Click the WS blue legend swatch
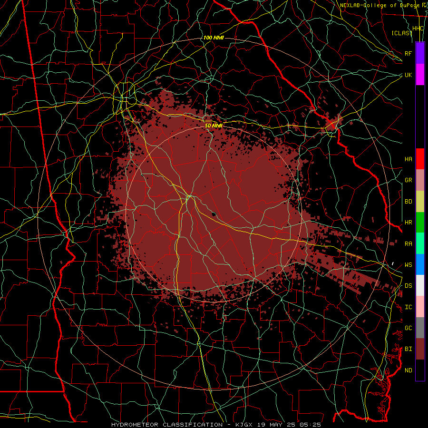The height and width of the screenshot is (428, 428). pyautogui.click(x=420, y=264)
